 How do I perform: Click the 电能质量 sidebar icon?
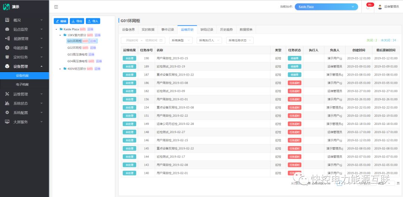7,48
